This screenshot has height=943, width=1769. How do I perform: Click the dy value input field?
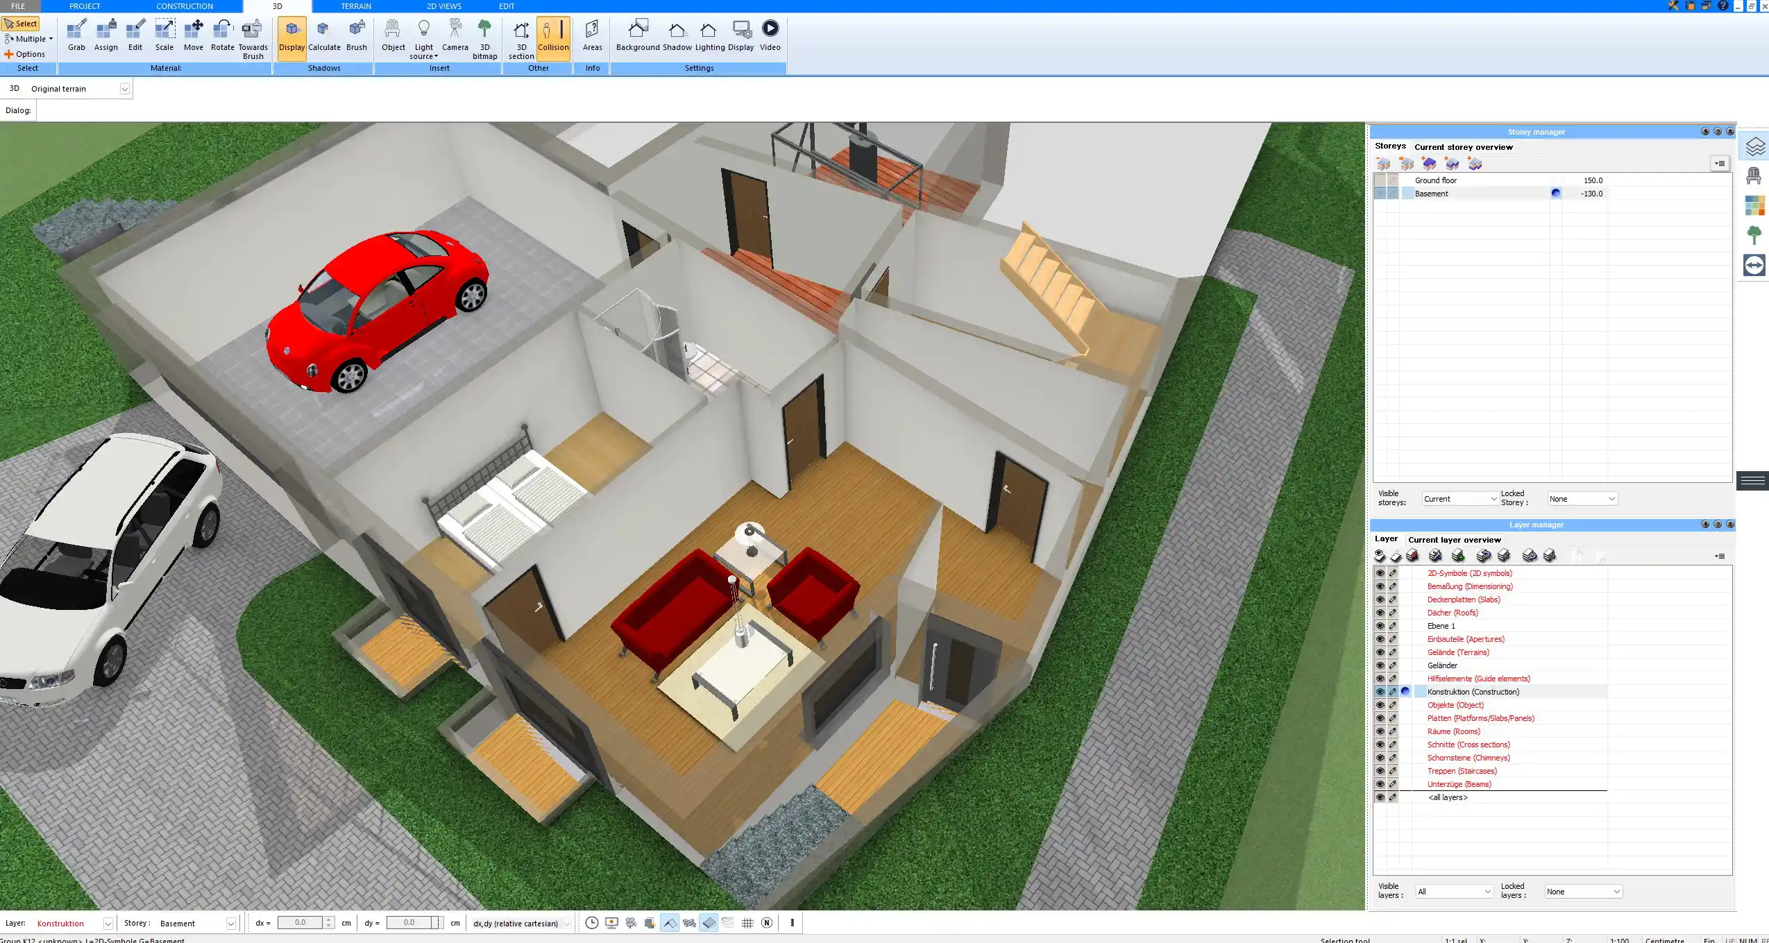tap(409, 923)
